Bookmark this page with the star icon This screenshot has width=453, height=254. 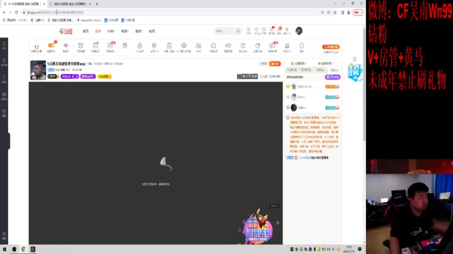click(x=335, y=12)
